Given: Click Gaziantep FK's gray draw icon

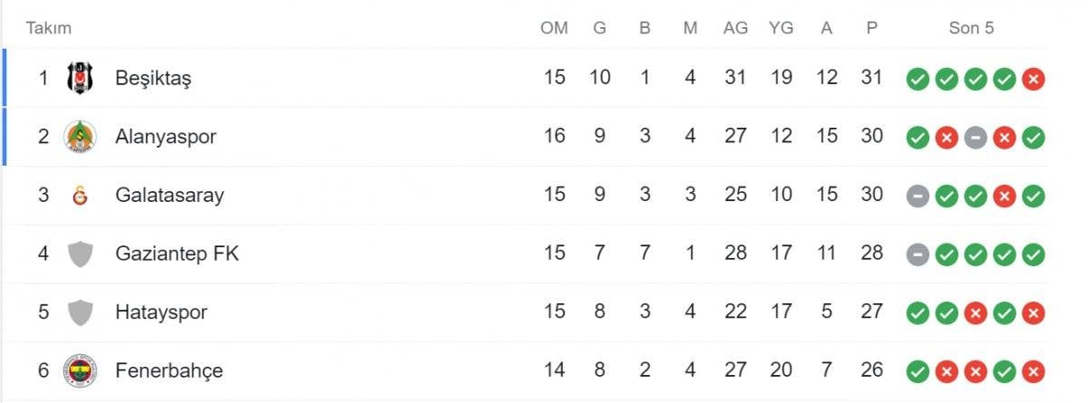Looking at the screenshot, I should pos(918,255).
